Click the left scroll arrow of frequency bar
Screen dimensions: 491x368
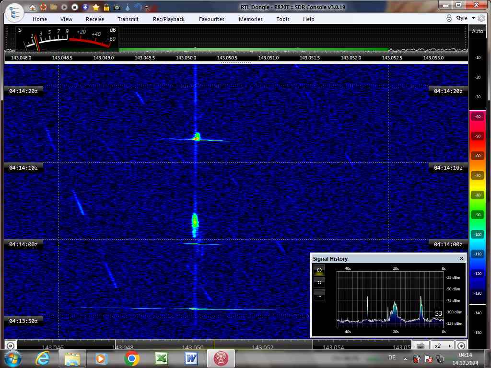(11, 346)
